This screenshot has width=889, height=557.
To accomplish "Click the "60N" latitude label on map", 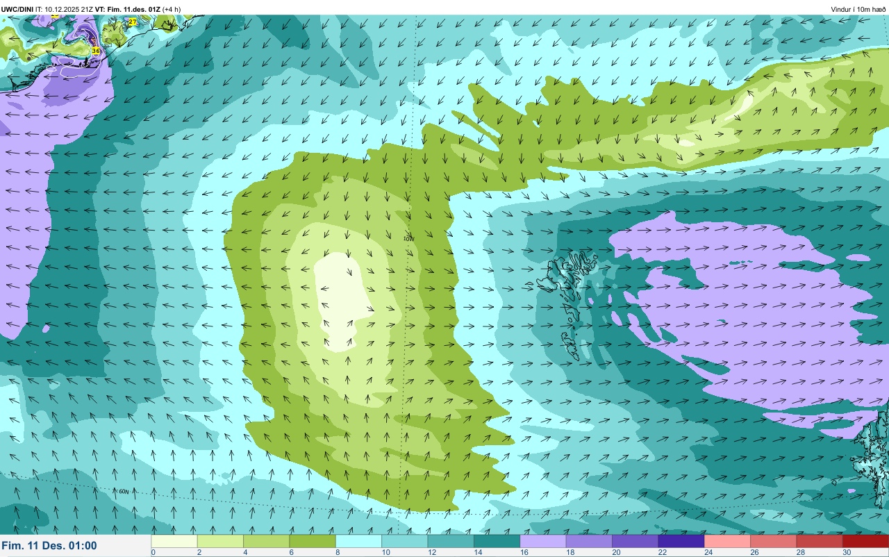I will point(124,492).
